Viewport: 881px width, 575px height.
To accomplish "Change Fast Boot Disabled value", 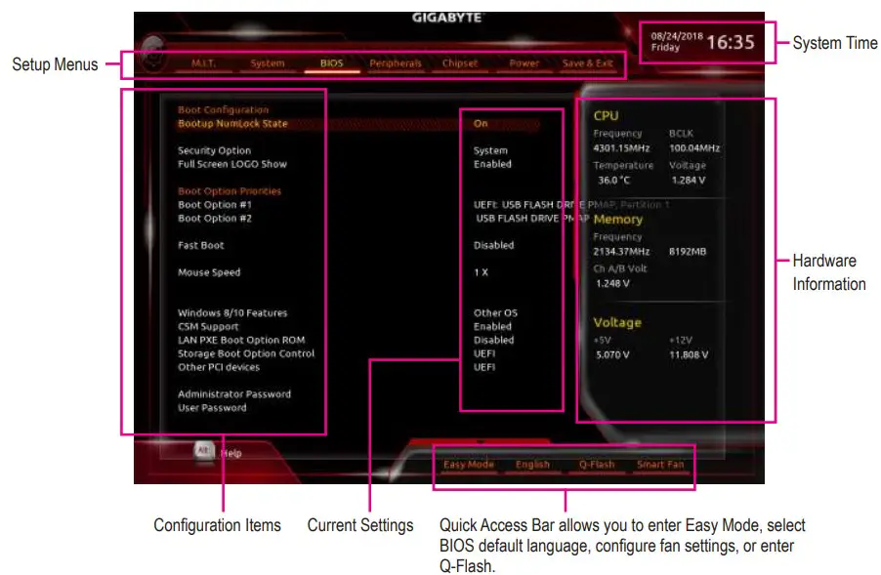I will (493, 245).
